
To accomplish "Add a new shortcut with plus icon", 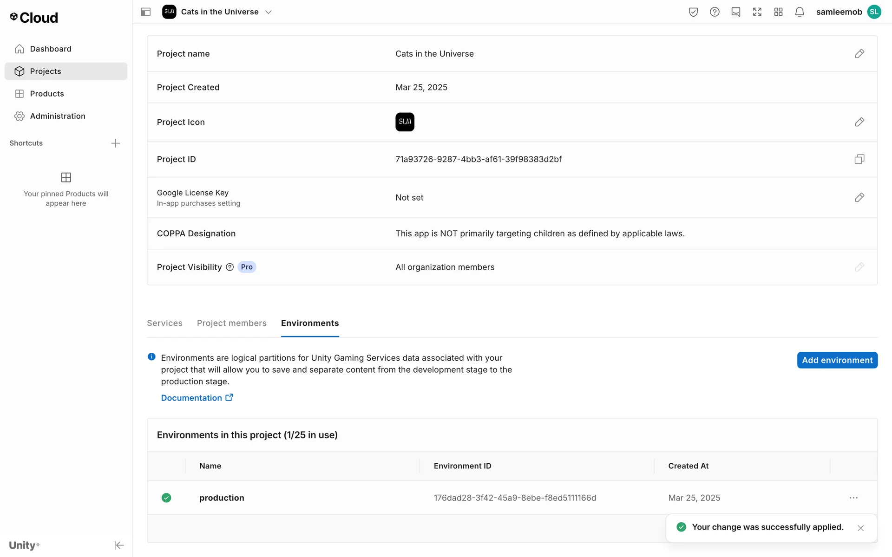I will (x=116, y=143).
